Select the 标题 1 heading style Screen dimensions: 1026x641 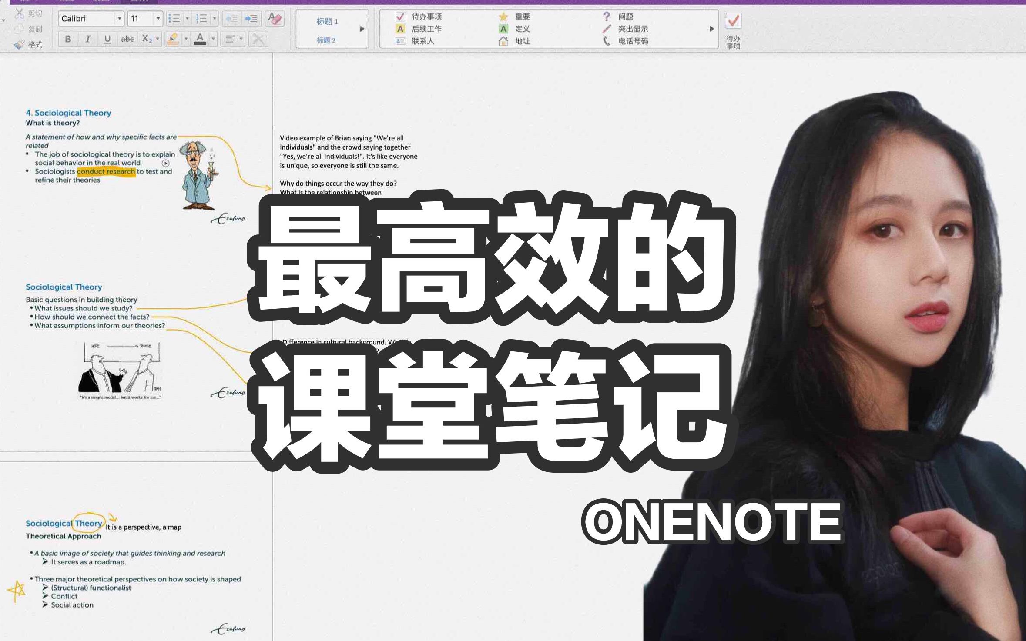[327, 21]
